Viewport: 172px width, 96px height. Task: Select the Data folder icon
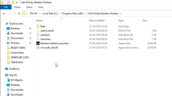tap(38, 26)
